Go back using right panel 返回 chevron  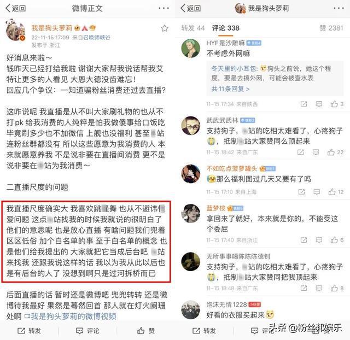[191, 8]
